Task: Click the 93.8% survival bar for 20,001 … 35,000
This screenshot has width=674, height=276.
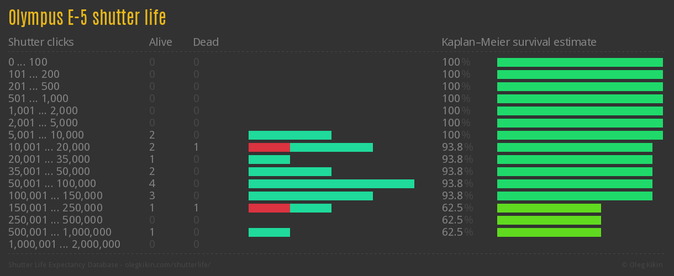Action: 575,160
